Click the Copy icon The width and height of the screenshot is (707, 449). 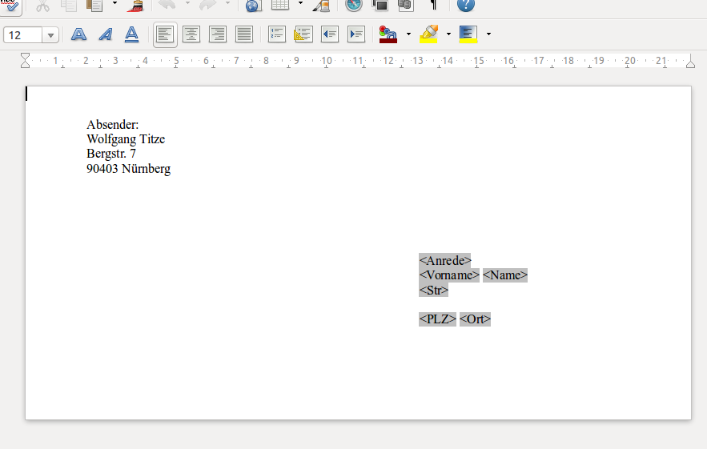(69, 6)
